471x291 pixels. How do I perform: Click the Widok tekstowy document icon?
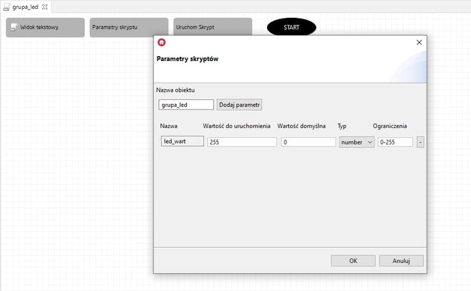(13, 27)
